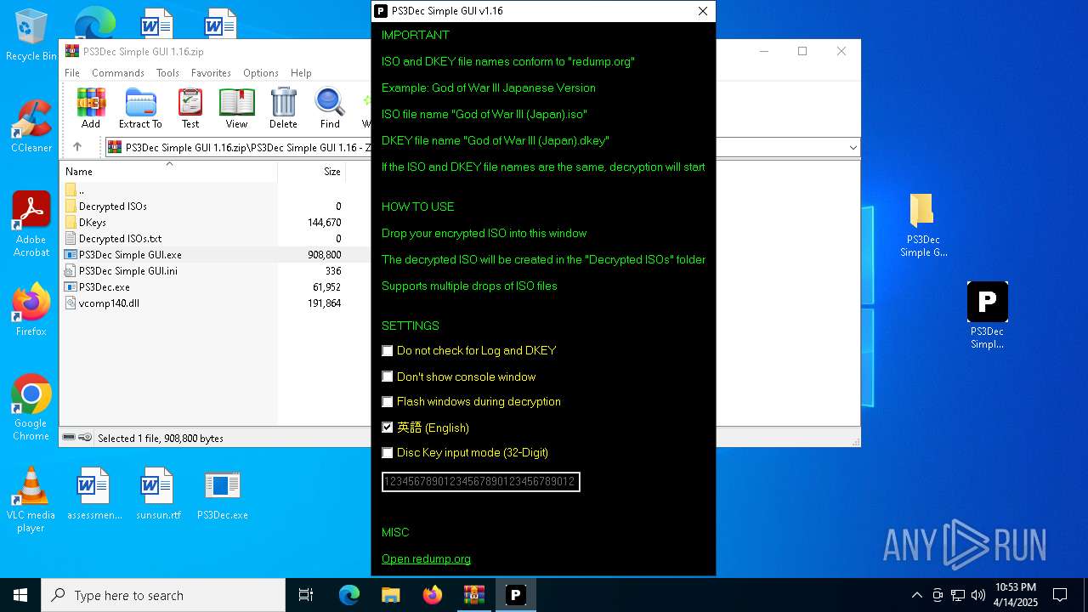Select the PS3Dec Simple G... desktop folder
Viewport: 1088px width, 612px height.
(x=923, y=225)
